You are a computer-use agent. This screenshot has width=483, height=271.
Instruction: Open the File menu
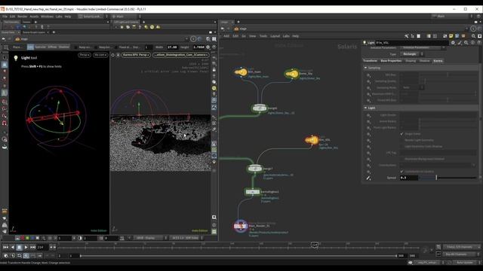(5, 17)
